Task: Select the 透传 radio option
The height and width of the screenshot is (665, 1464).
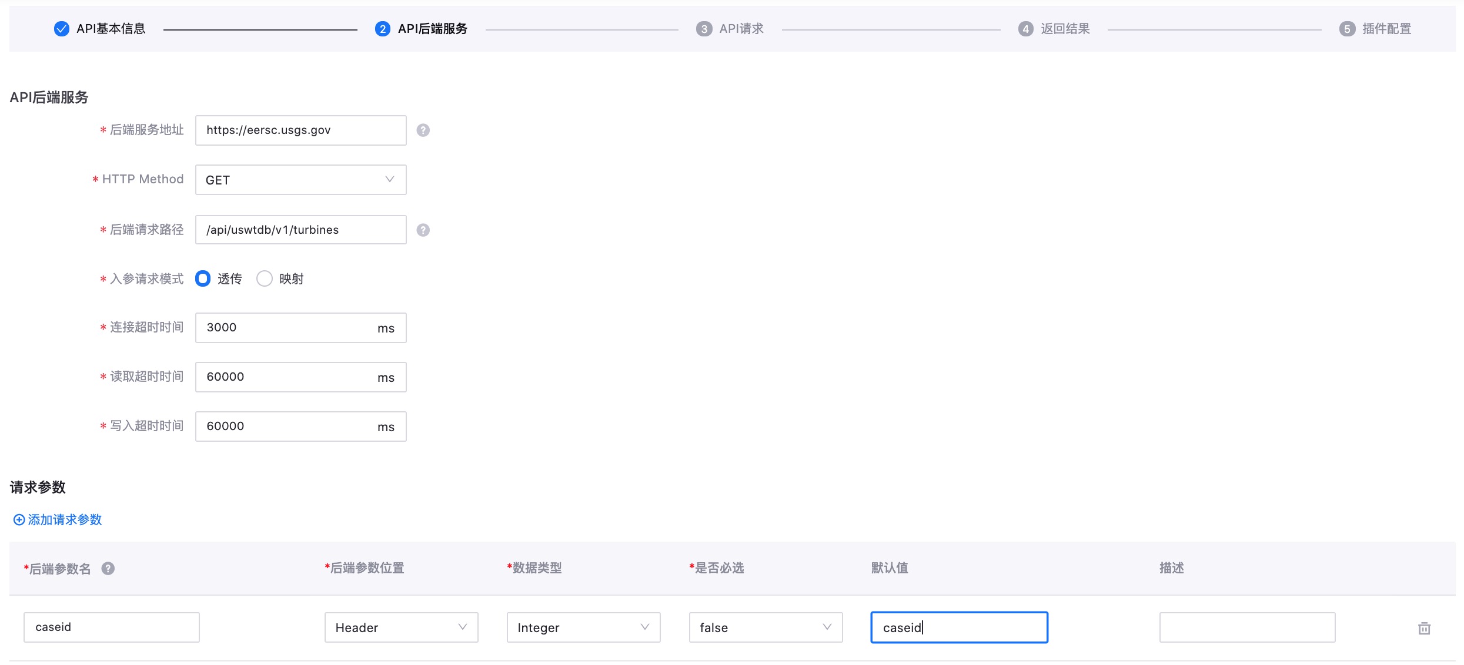Action: click(x=203, y=278)
